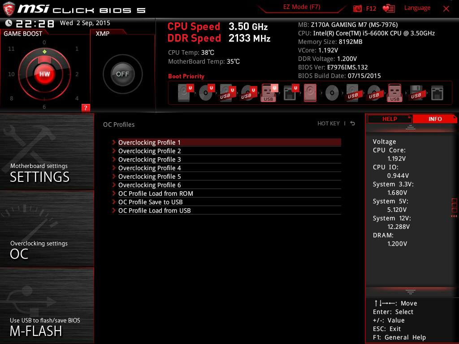
Task: Select the last legacy network boot icon
Action: [x=437, y=93]
